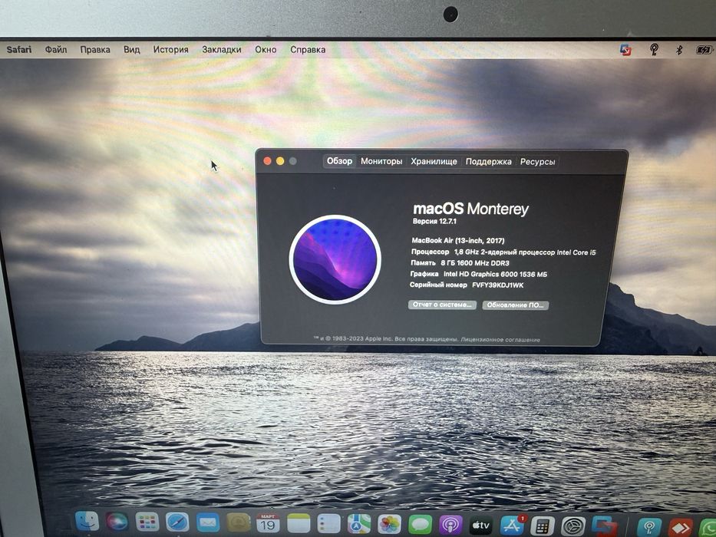Close the About This Mac window
This screenshot has height=537, width=716.
268,161
